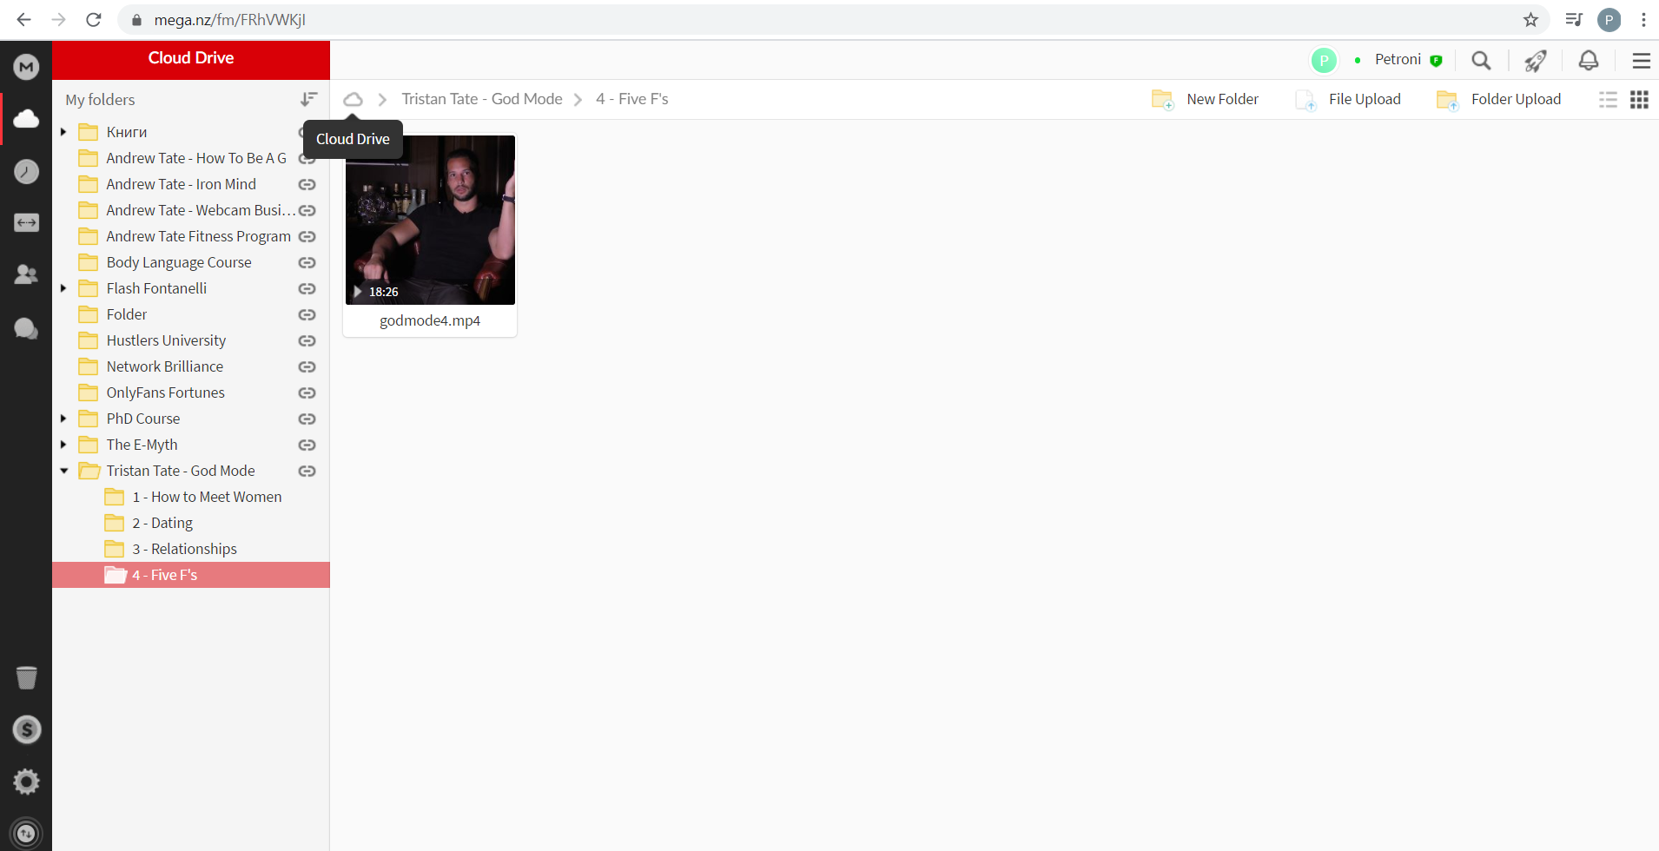Click the Petroni account name
Screen dimensions: 1659x851
[x=1398, y=59]
